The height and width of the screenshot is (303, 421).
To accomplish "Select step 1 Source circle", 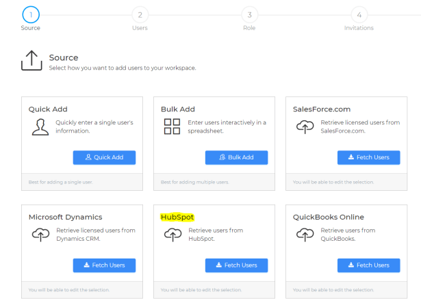I will pyautogui.click(x=31, y=14).
